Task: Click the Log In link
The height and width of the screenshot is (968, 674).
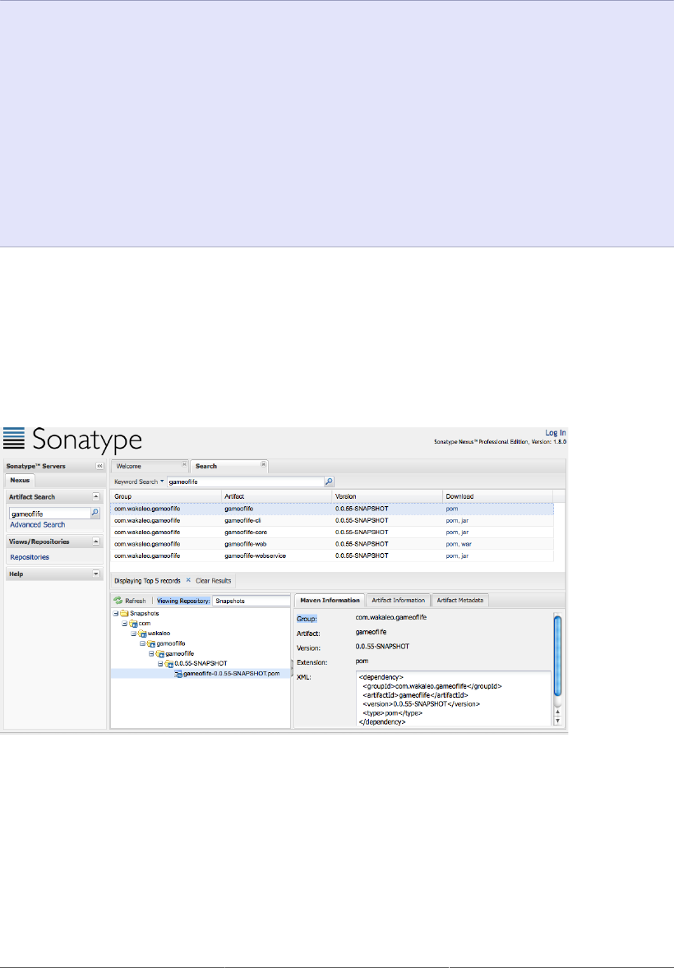Action: click(x=556, y=433)
